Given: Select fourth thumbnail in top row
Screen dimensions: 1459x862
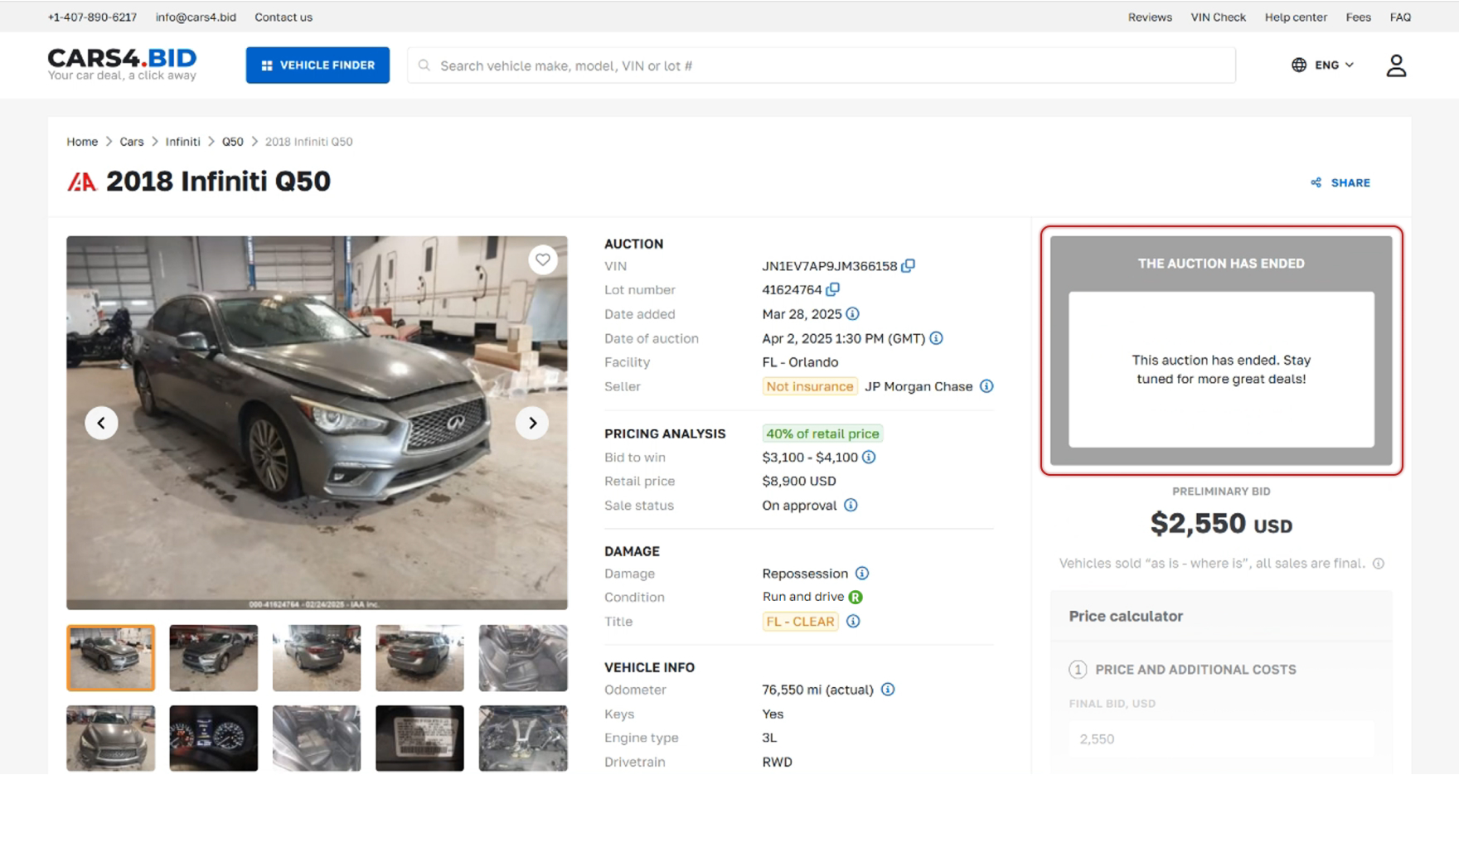Looking at the screenshot, I should pos(419,658).
